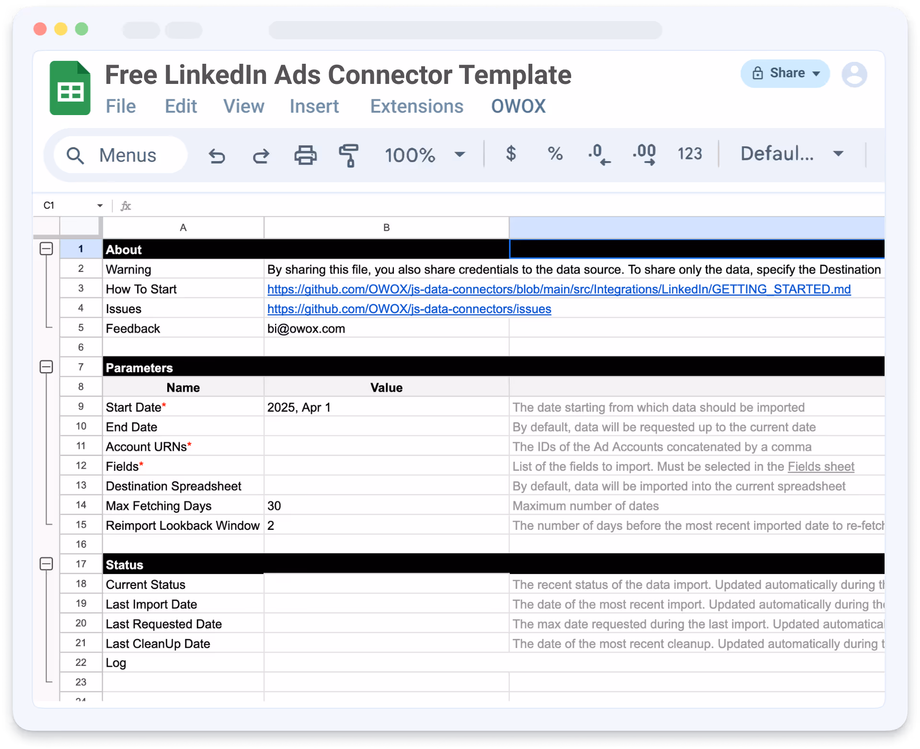Open the Edit menu
The image size is (920, 749).
(181, 106)
